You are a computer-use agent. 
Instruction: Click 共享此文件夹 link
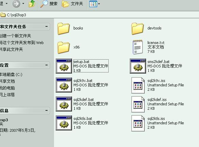pos(12,49)
